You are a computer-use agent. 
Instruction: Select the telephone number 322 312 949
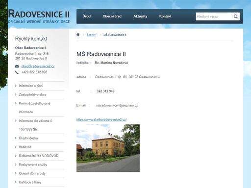click(105, 91)
